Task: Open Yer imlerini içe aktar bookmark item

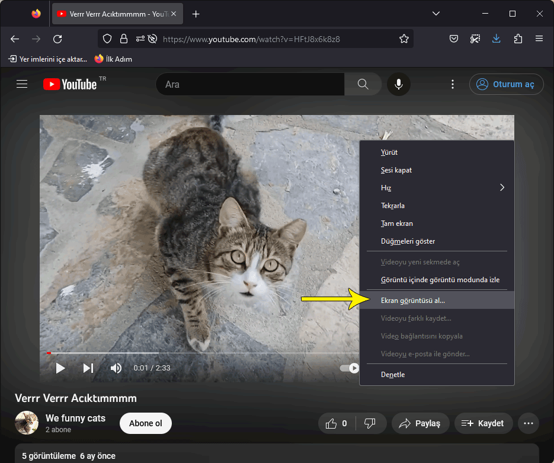Action: (48, 59)
